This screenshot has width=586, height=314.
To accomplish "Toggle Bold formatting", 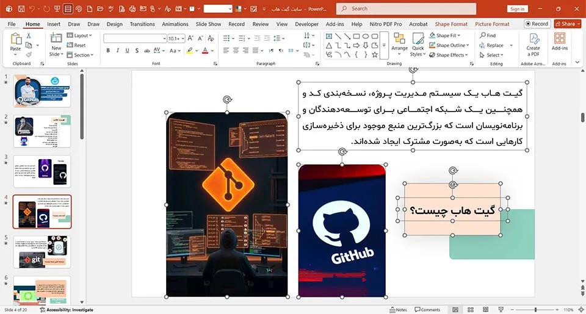I will [108, 51].
